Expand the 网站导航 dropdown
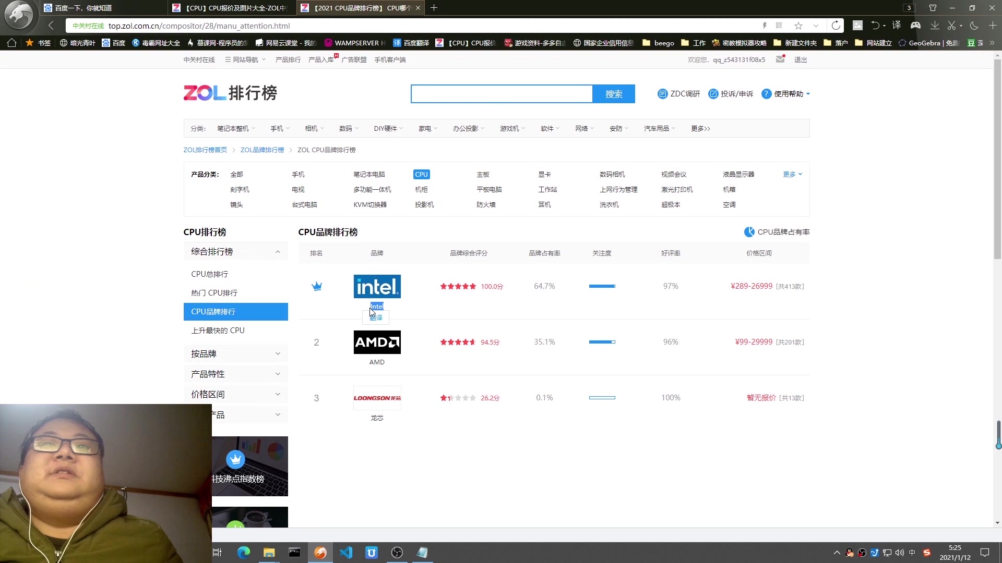Image resolution: width=1002 pixels, height=563 pixels. 245,59
